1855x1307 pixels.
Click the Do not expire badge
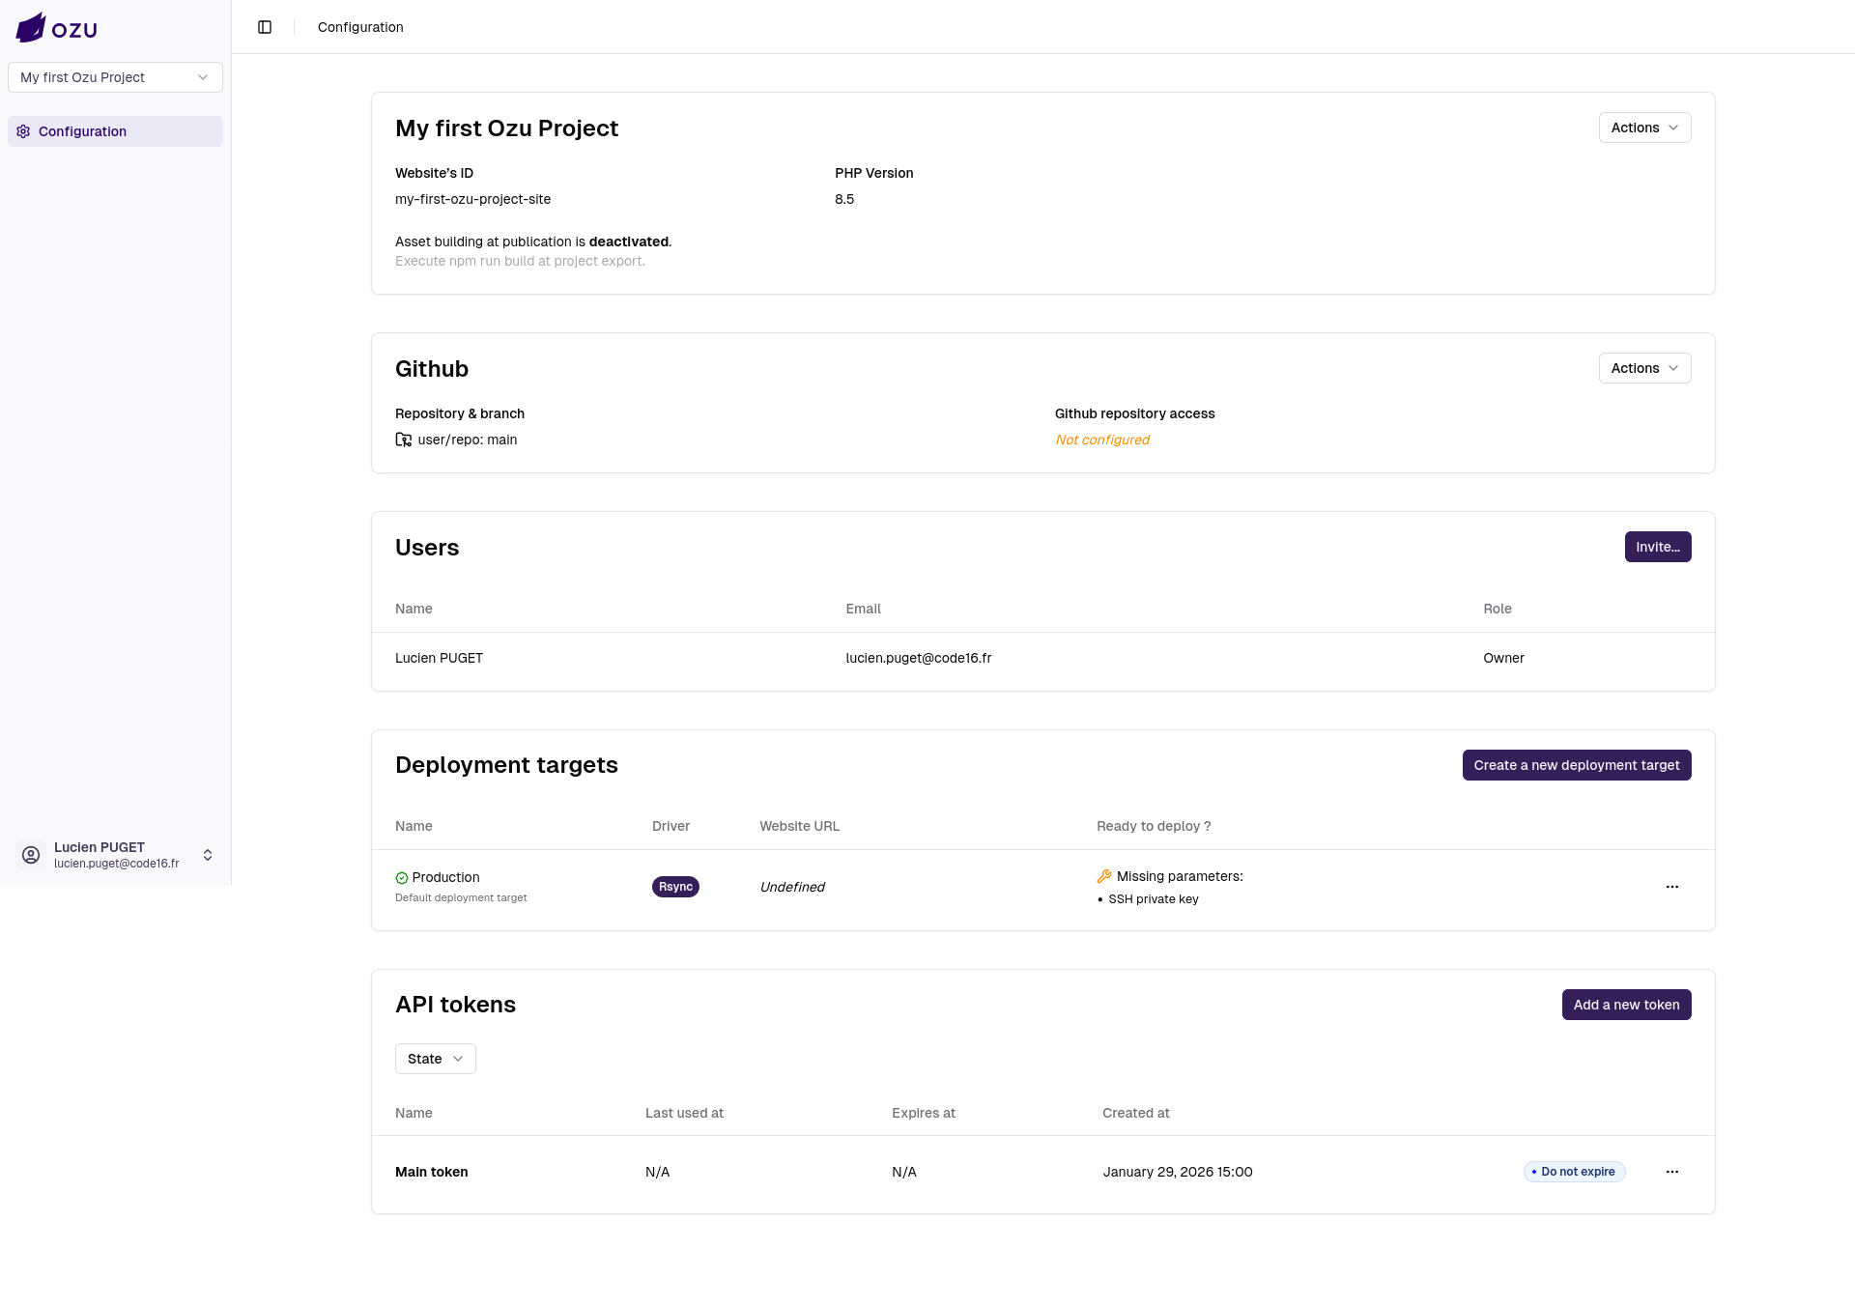(x=1575, y=1172)
